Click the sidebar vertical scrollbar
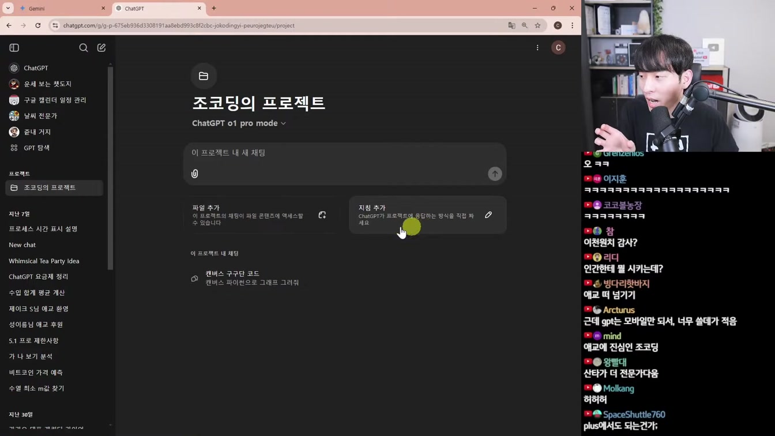Image resolution: width=775 pixels, height=436 pixels. 110,168
